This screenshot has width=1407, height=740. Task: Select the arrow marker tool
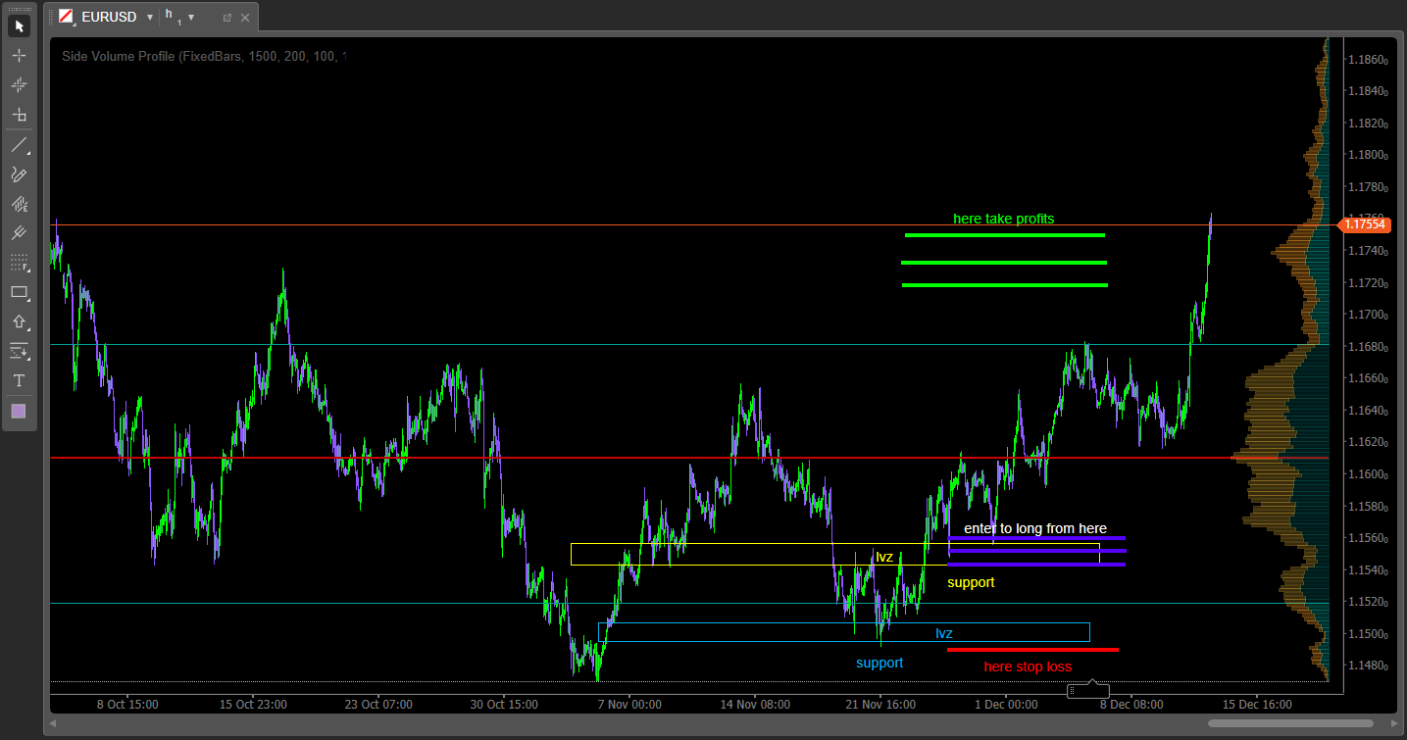click(x=19, y=321)
